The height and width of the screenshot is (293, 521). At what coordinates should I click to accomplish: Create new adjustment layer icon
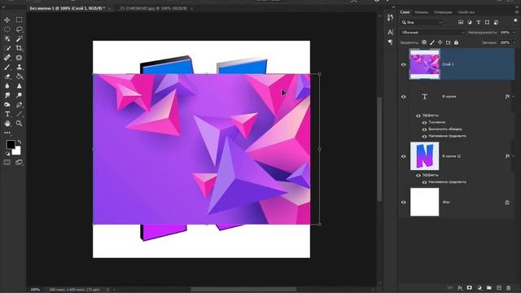479,287
